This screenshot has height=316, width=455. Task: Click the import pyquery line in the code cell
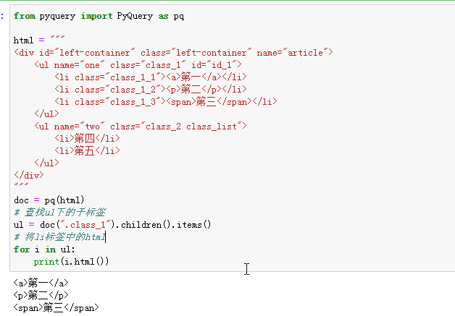click(x=99, y=15)
